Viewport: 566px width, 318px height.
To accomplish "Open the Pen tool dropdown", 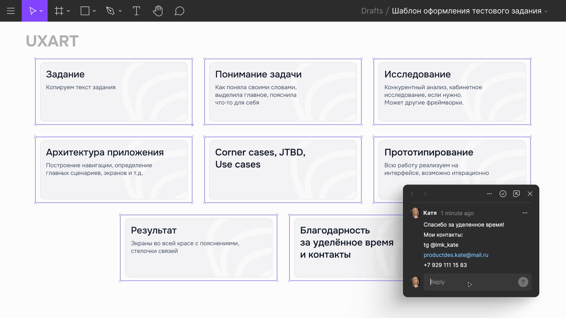I will point(120,11).
